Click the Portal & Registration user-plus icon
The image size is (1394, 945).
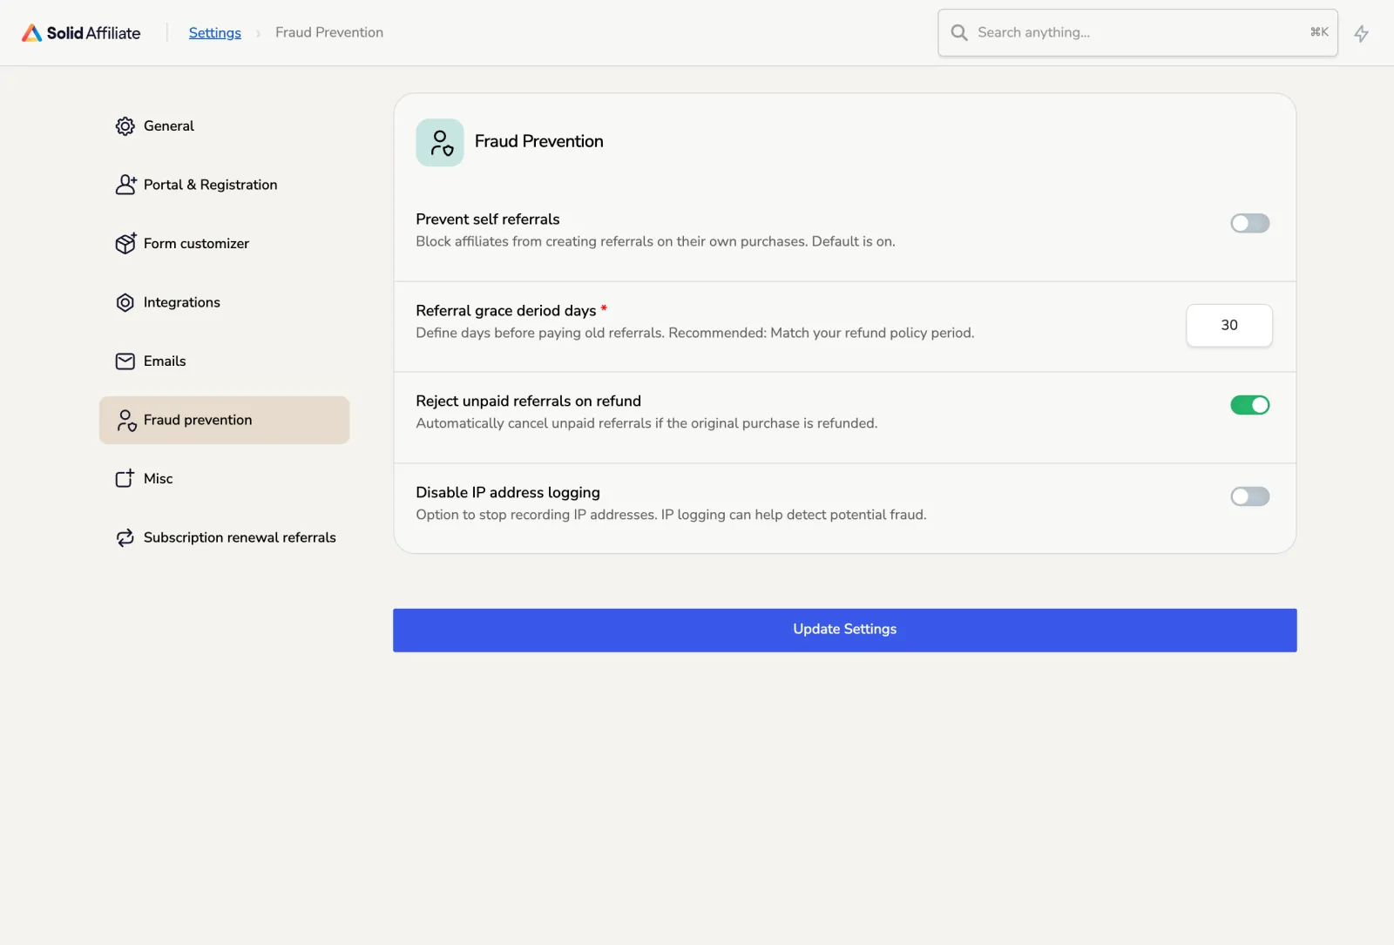click(x=125, y=185)
